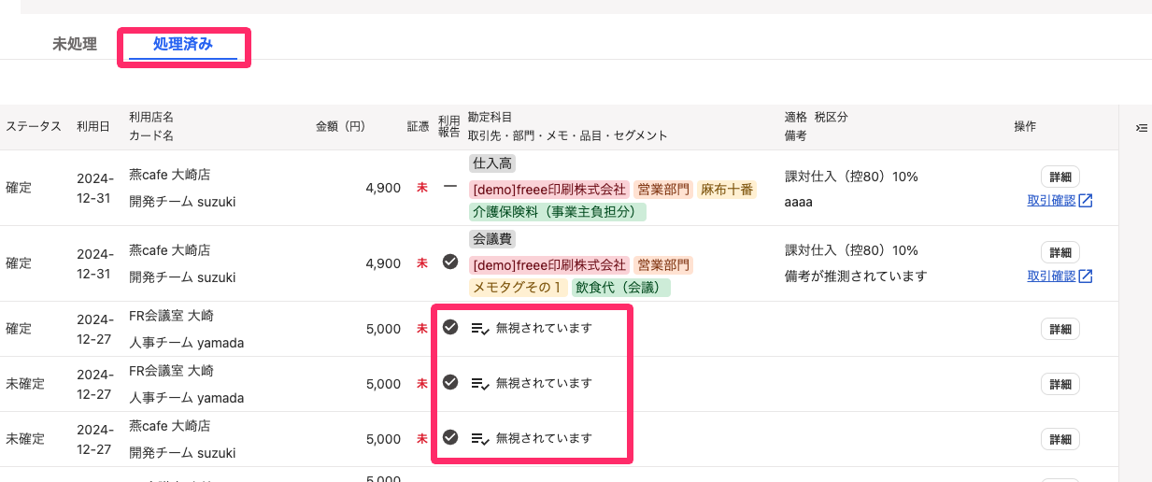Open 詳細 for the 未確定 燕cafe row

point(1060,439)
